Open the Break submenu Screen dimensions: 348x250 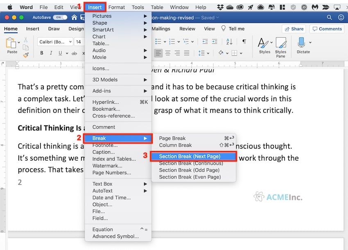pos(118,138)
